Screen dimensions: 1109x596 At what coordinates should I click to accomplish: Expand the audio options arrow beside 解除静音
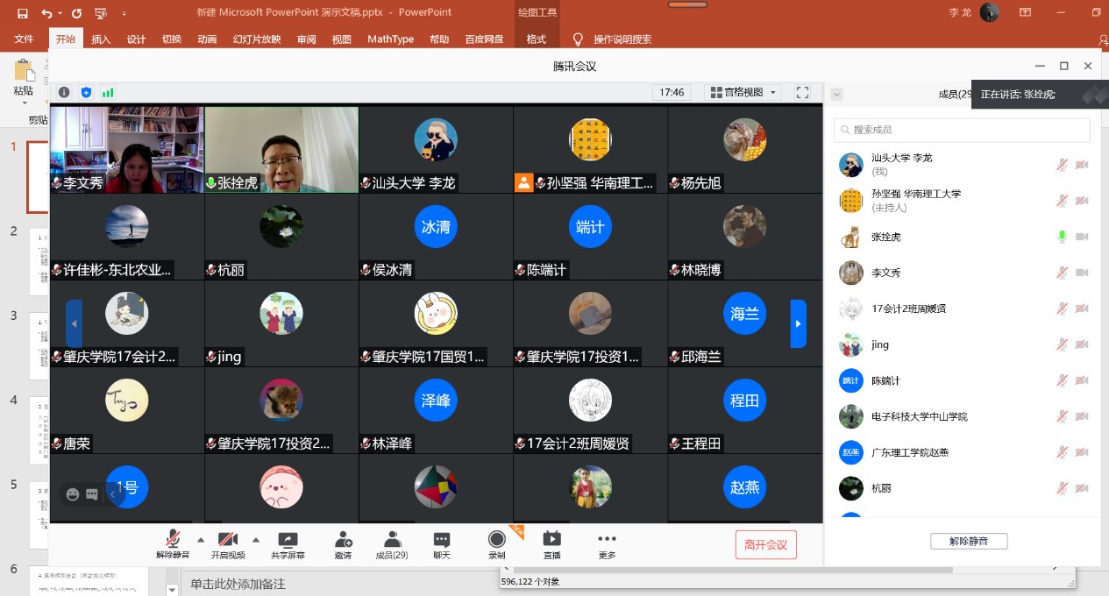[x=201, y=539]
